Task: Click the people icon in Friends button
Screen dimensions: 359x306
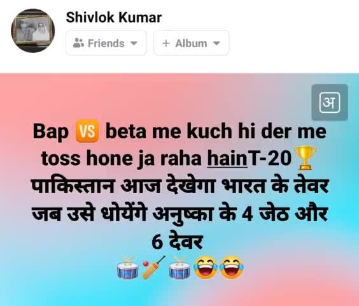Action: tap(78, 43)
